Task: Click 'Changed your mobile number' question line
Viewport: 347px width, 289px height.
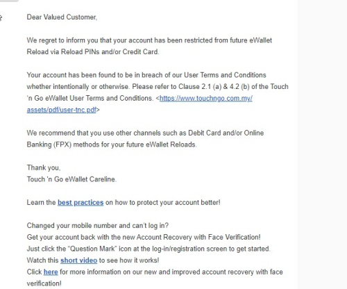Action: tap(98, 226)
